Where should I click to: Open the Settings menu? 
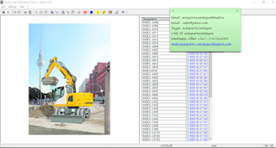coord(12,7)
